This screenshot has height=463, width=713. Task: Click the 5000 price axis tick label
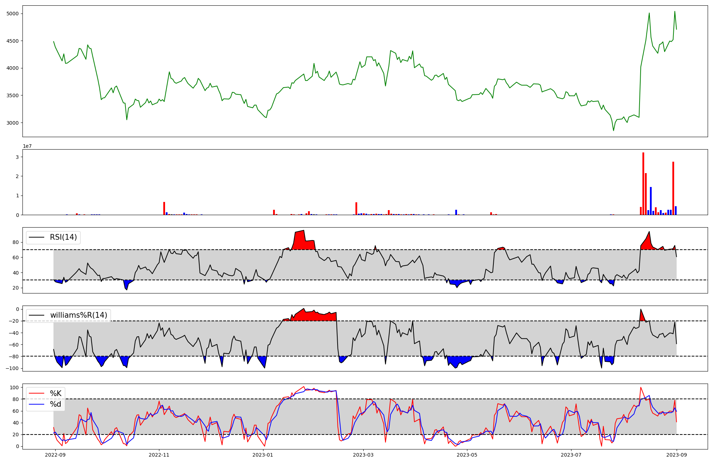12,14
